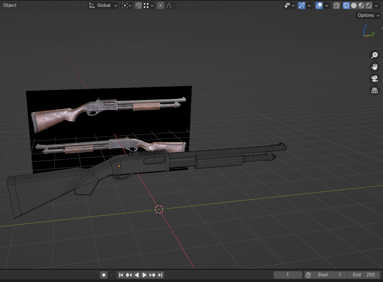Toggle snapping magnet icon
The height and width of the screenshot is (282, 383).
point(138,5)
